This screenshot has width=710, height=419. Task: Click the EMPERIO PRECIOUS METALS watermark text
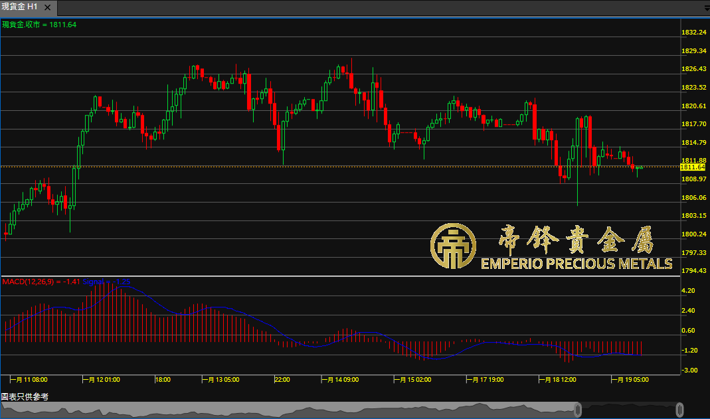click(576, 264)
